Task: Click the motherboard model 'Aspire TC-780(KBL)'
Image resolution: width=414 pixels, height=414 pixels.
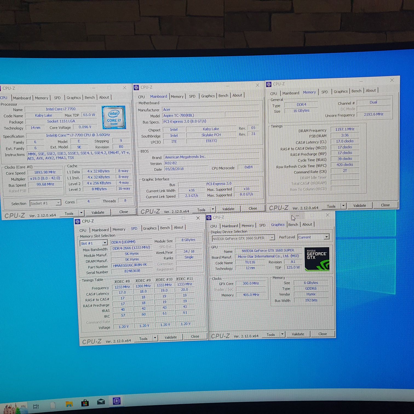Action: [194, 115]
